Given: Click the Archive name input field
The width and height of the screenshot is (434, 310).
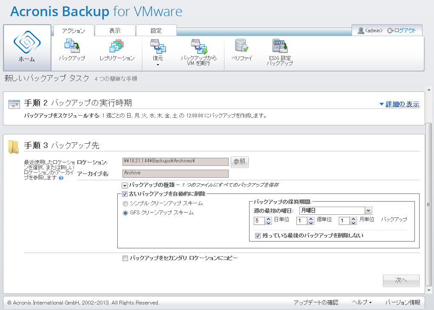Looking at the screenshot, I should click(x=175, y=173).
